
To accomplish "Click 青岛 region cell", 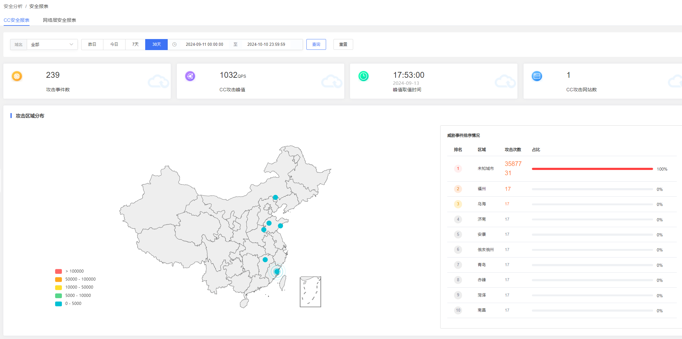I will coord(482,265).
